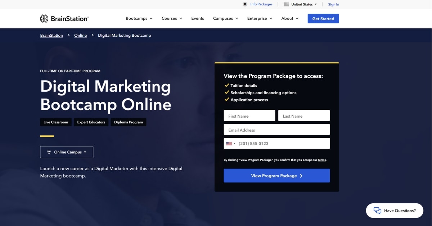The image size is (432, 226).
Task: Open phone country code dropdown arrow
Action: 235,144
